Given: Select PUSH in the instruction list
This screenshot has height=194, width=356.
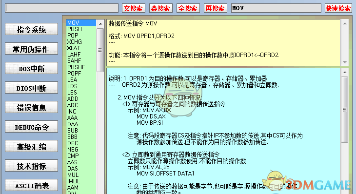Looking at the screenshot, I should [x=81, y=29].
